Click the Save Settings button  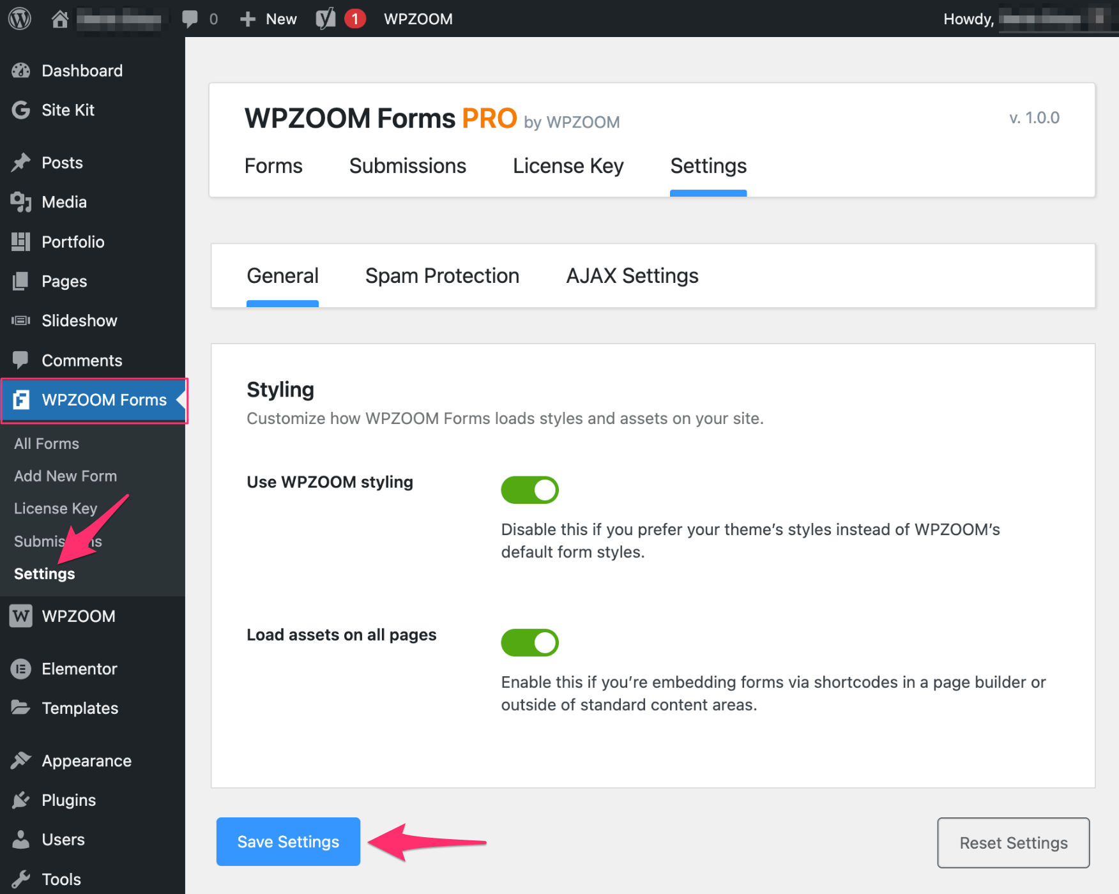pos(288,842)
